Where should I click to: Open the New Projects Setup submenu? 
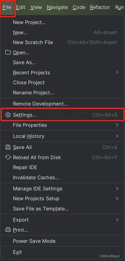coord(62,199)
